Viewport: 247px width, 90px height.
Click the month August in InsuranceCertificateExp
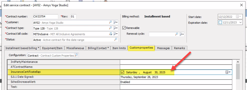[147, 72]
